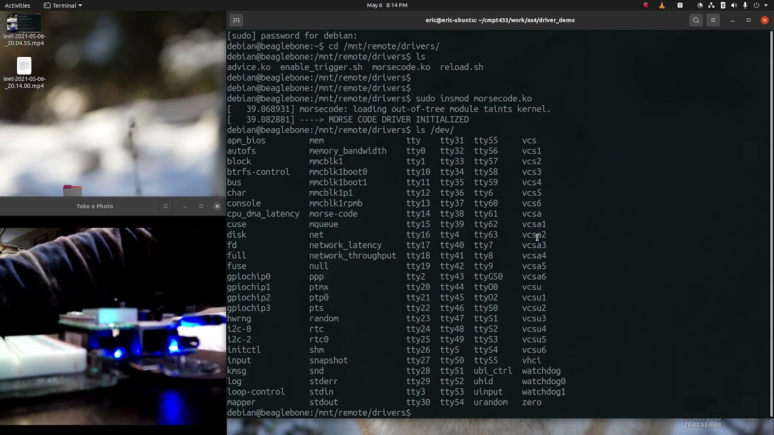
Task: Open the terminal search tool
Action: [x=696, y=20]
